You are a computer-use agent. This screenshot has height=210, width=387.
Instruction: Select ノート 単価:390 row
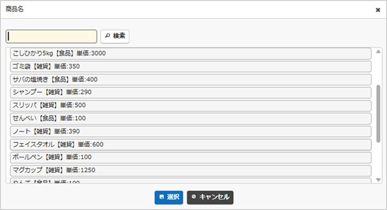click(x=191, y=131)
